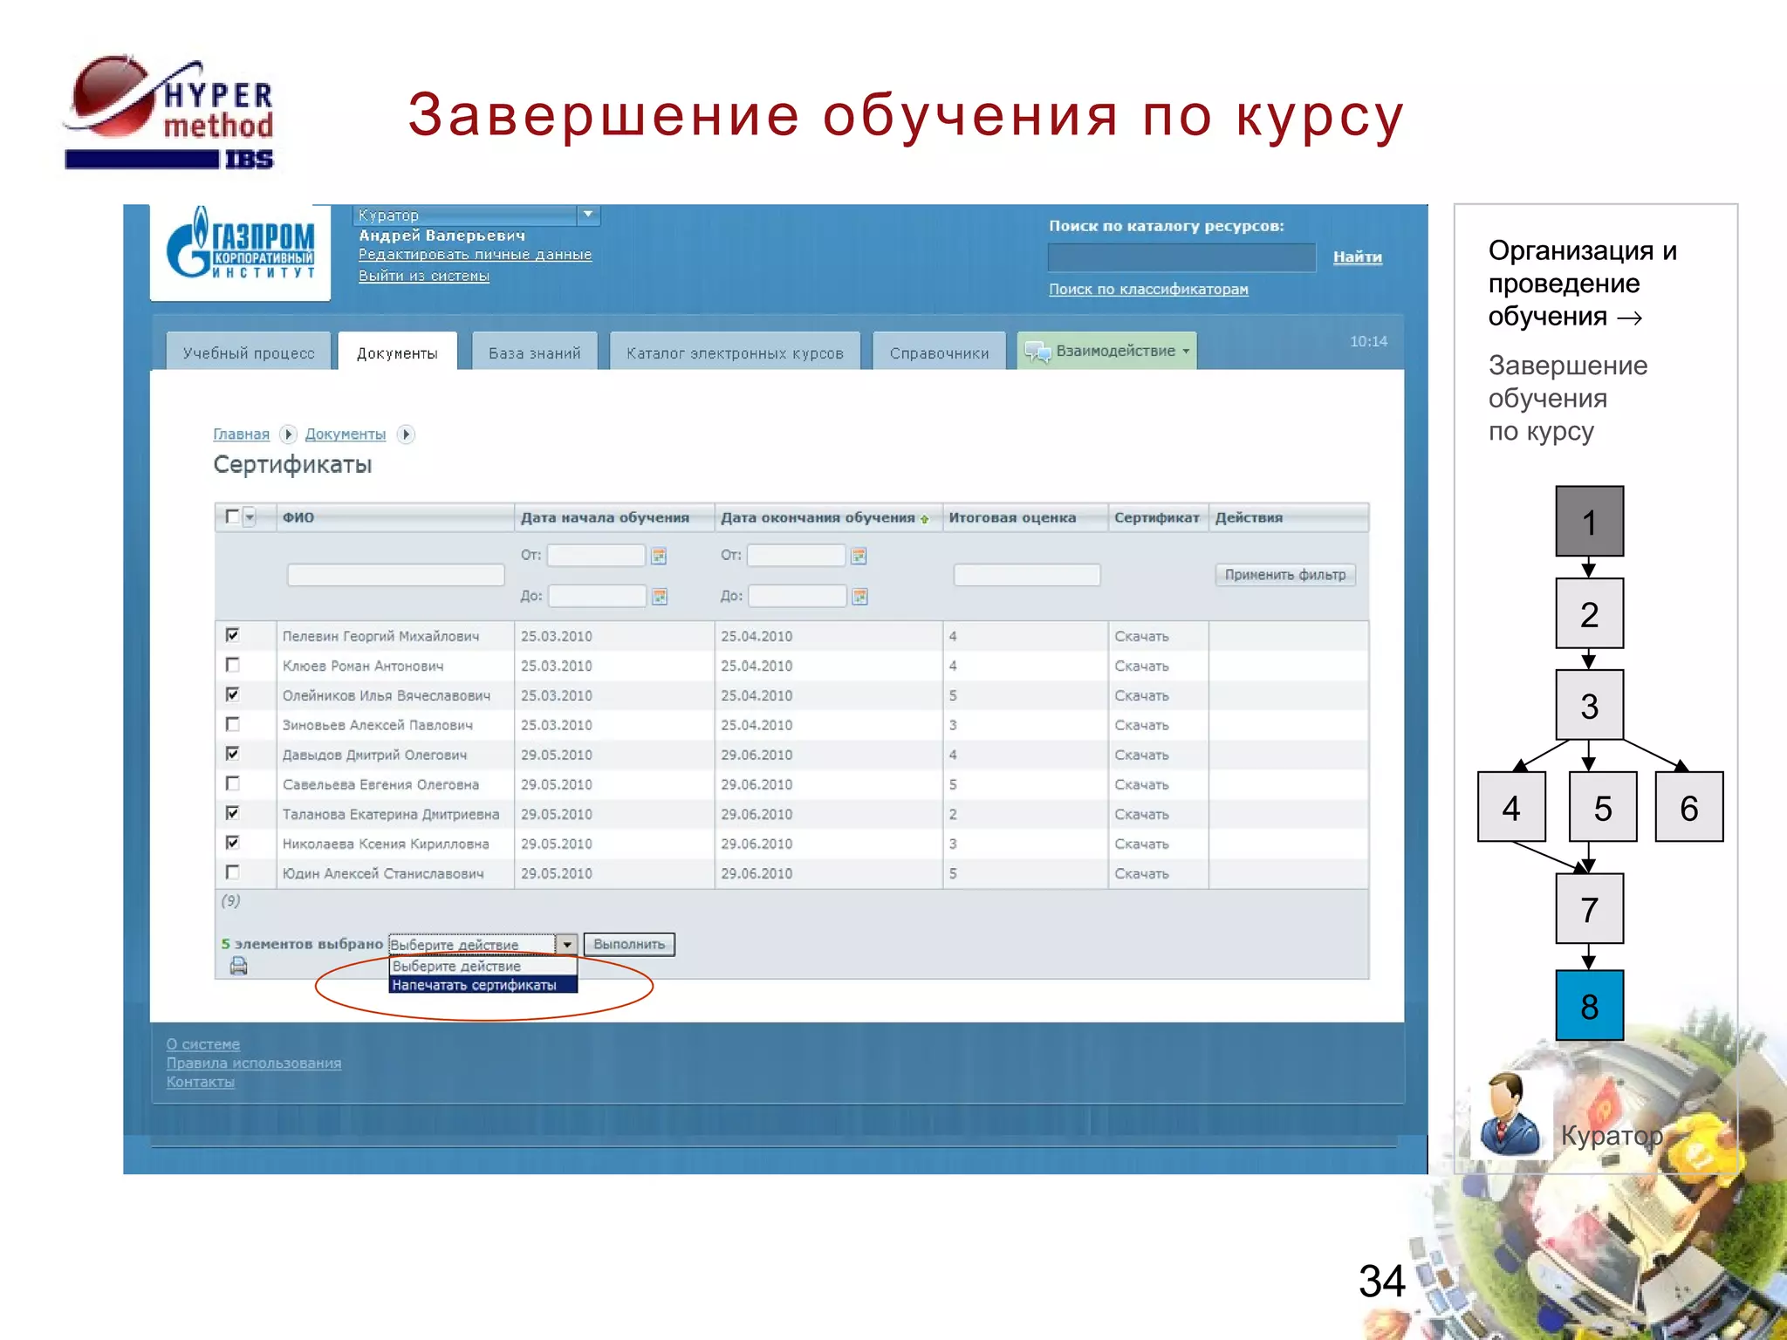Download certificate for Таланова Екатерина Дмитриевна
The height and width of the screenshot is (1340, 1787).
click(x=1141, y=815)
